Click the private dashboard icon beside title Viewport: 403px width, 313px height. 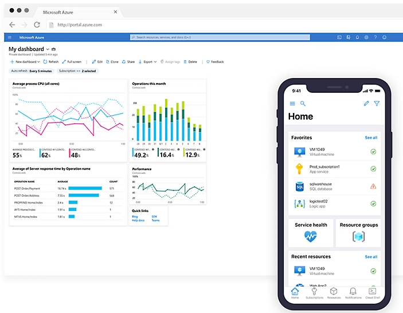(x=53, y=49)
